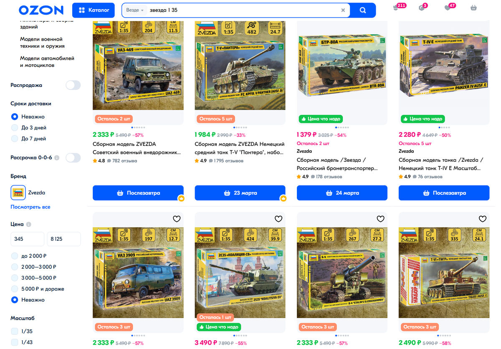Click the Ozon logo

[x=41, y=10]
